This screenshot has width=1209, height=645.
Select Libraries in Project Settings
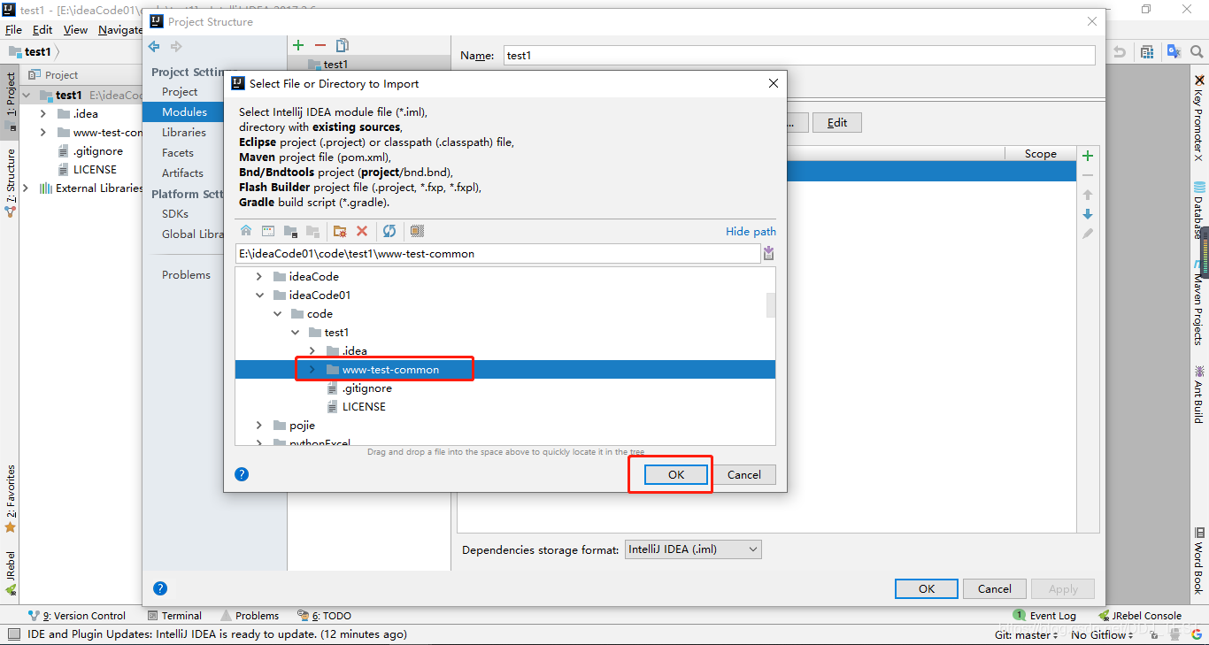tap(184, 133)
